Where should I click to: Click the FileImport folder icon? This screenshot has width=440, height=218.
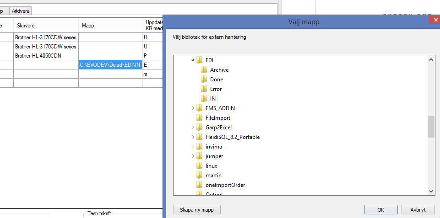point(199,118)
